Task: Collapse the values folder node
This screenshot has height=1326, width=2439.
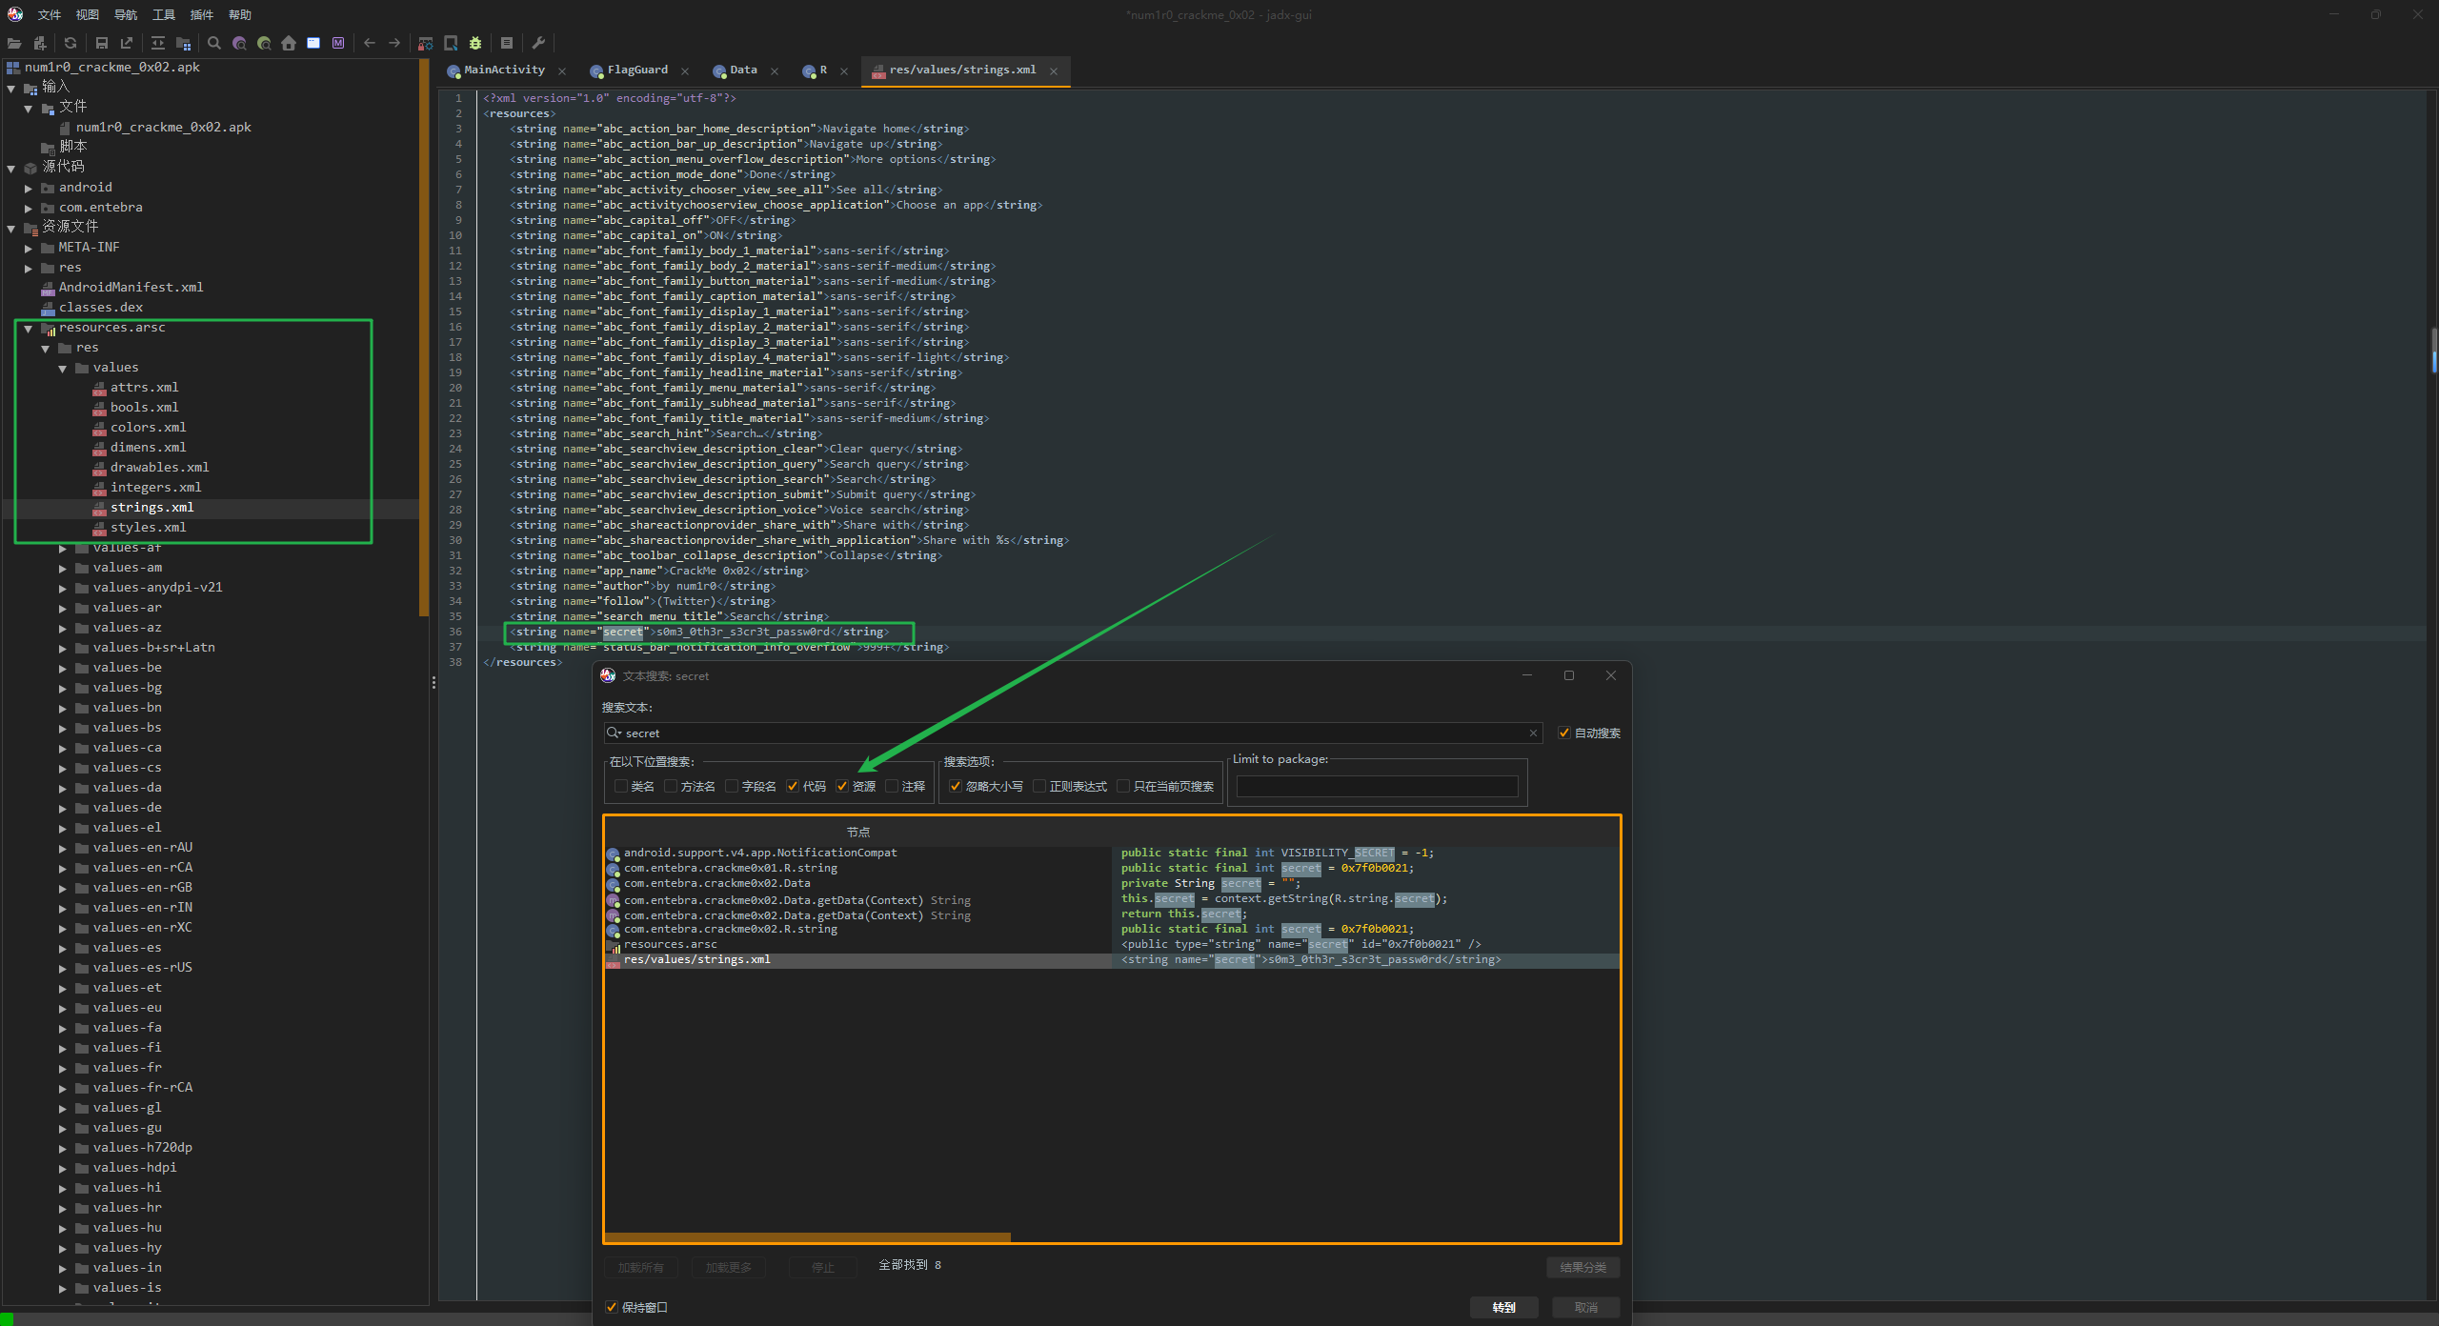Action: coord(63,369)
